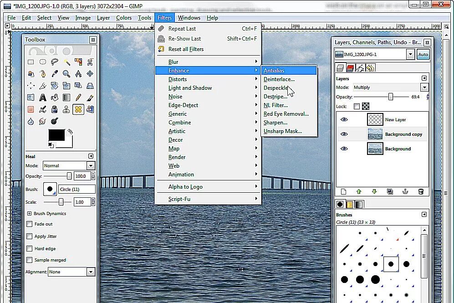Click Reset all Filters

208,49
